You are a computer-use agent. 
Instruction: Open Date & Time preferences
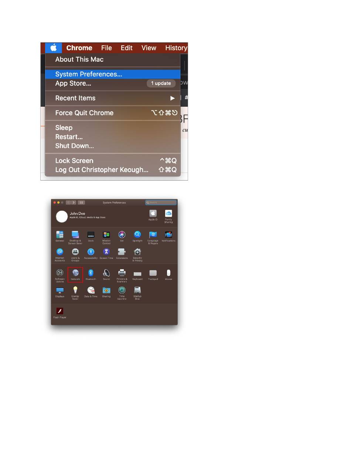point(91,292)
